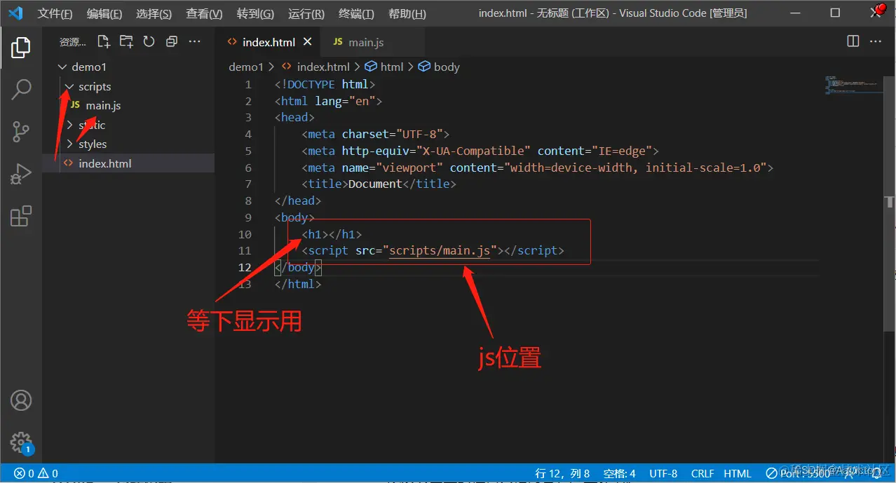
Task: Open the Explorer view in activity bar
Action: 21,48
